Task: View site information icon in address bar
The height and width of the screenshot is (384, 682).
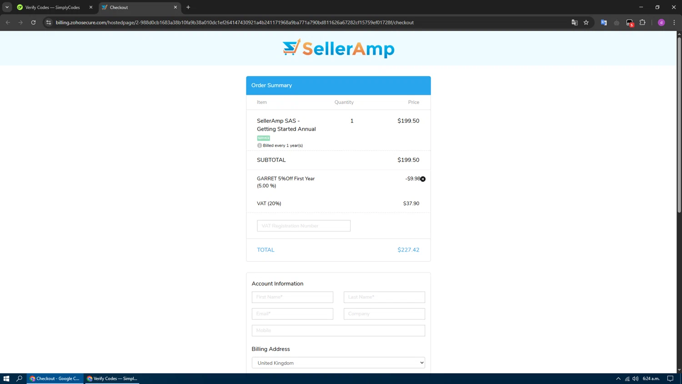Action: coord(49,22)
